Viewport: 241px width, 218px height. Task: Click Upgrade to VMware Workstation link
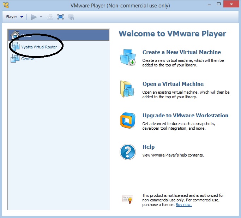185,116
